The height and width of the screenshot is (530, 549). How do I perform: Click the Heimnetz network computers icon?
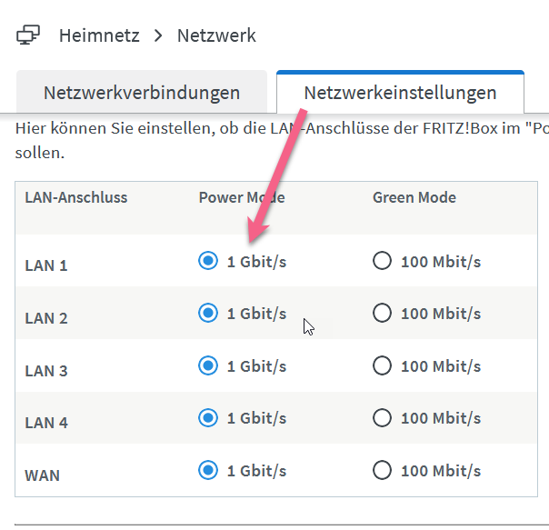[x=28, y=35]
